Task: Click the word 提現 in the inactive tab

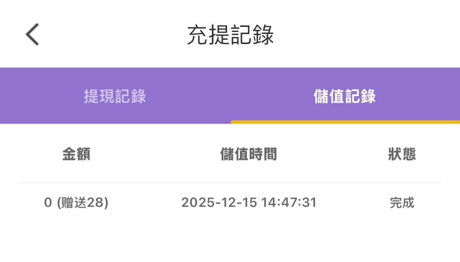Action: (99, 96)
